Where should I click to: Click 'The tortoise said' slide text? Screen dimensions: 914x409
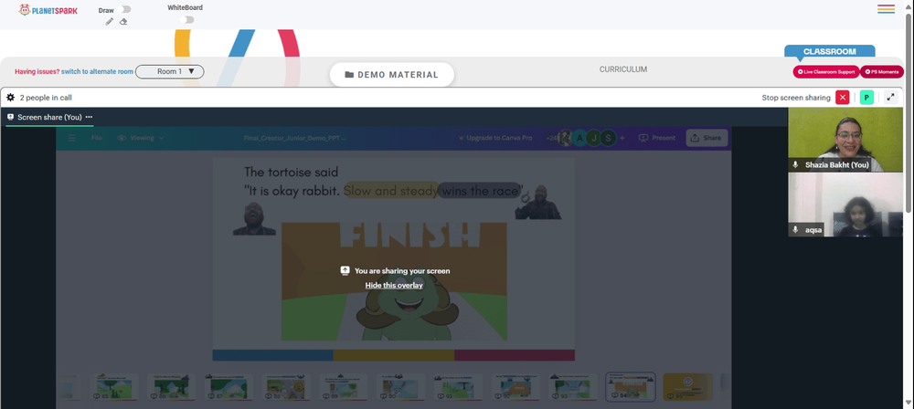point(291,172)
